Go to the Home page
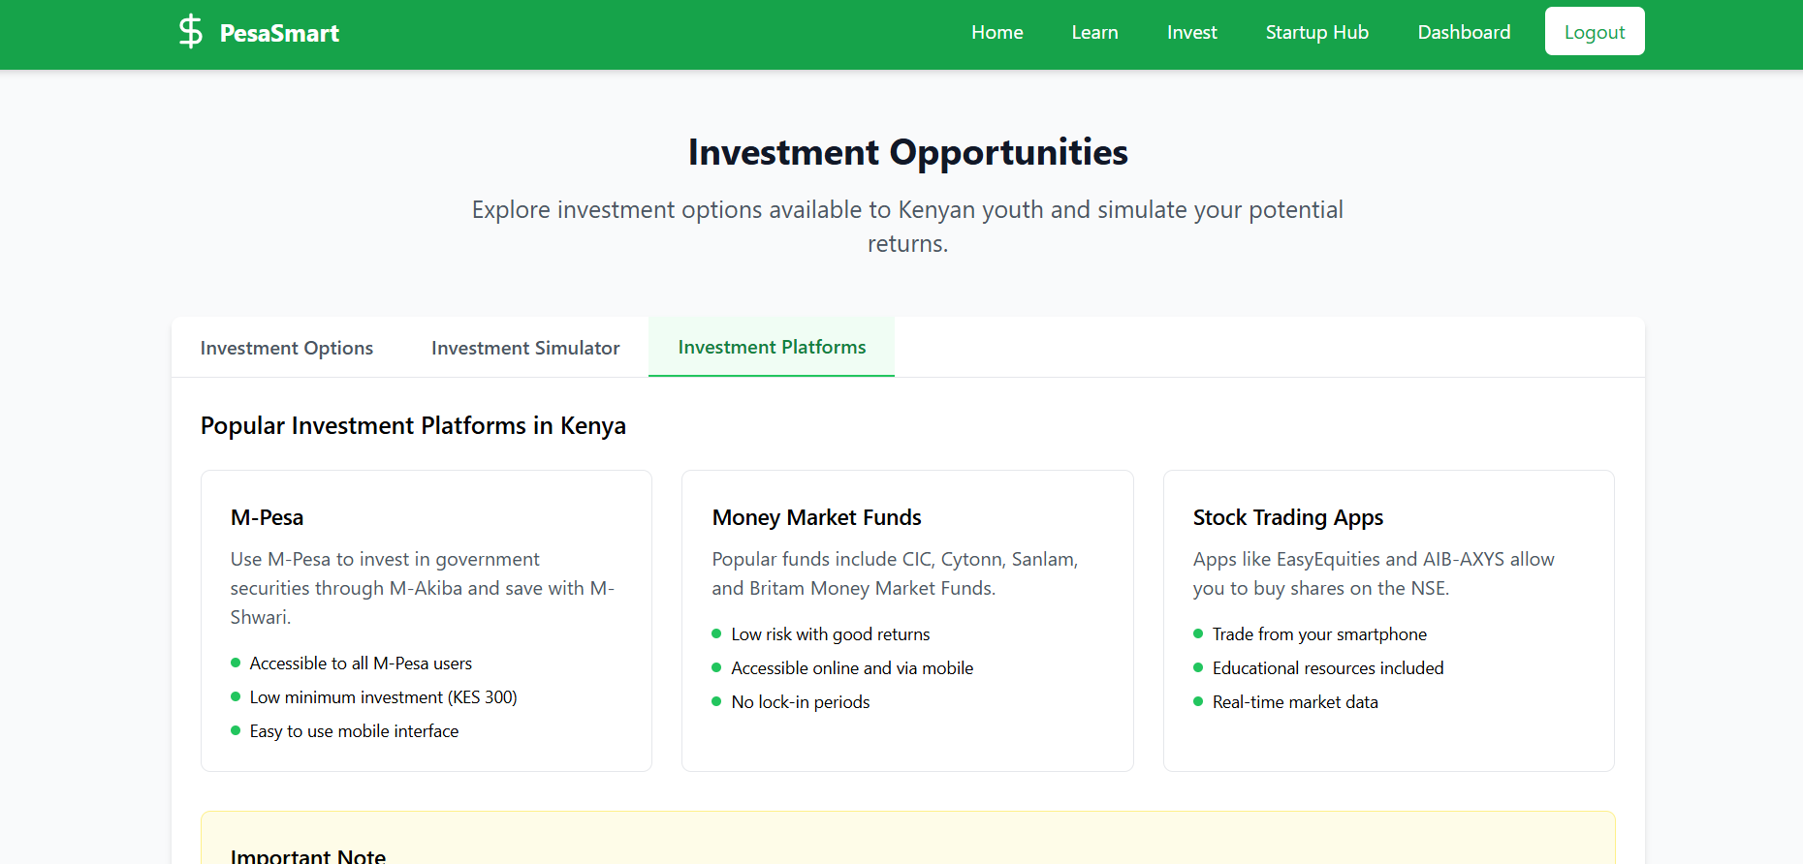The image size is (1803, 864). point(997,32)
